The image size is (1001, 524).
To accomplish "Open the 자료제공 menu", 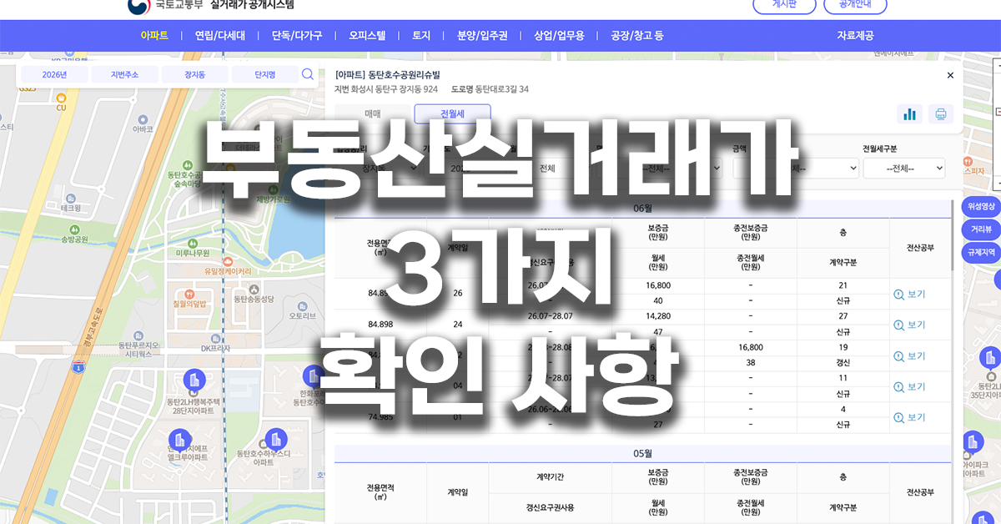I will [x=855, y=36].
